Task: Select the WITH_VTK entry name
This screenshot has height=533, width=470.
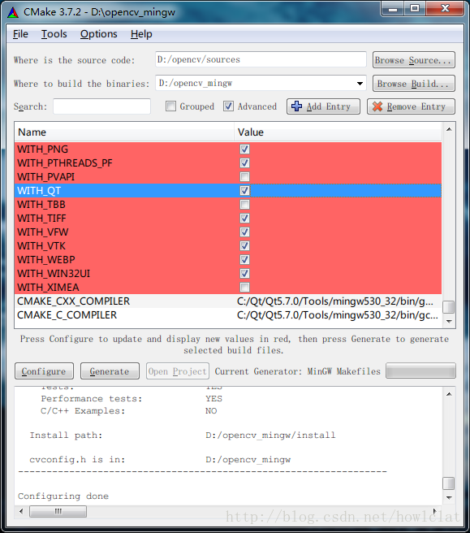Action: click(41, 245)
